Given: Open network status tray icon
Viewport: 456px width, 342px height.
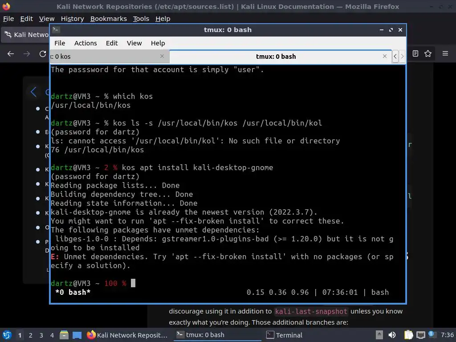Looking at the screenshot, I should point(420,335).
